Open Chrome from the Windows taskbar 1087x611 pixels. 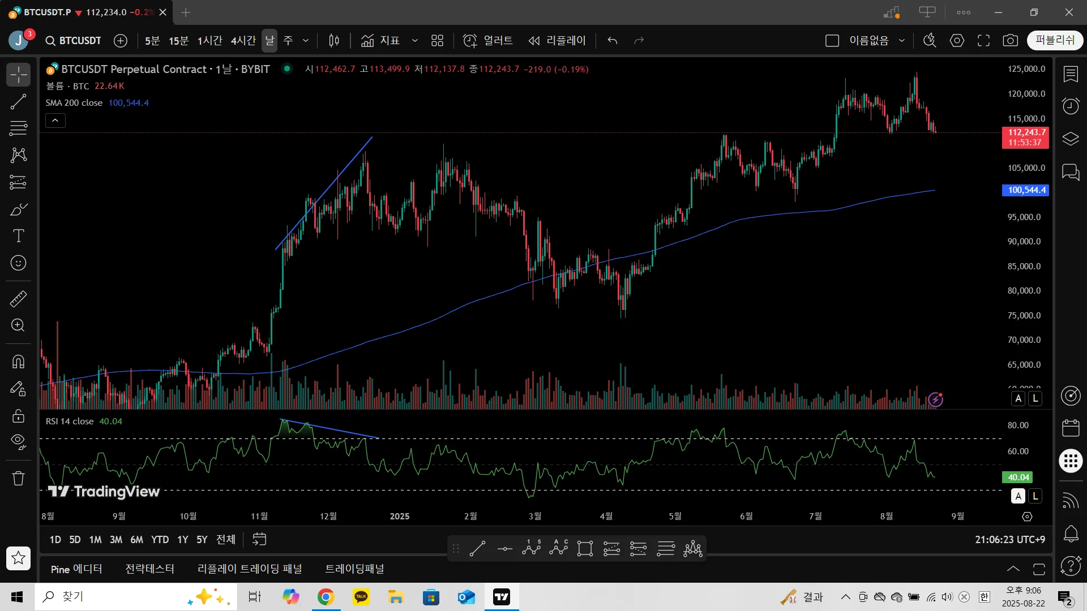[x=326, y=597]
